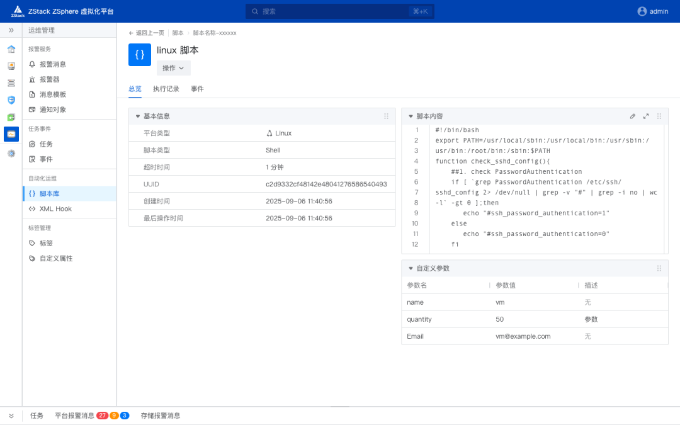
Task: Open the green refresh icon in rail
Action: click(11, 117)
